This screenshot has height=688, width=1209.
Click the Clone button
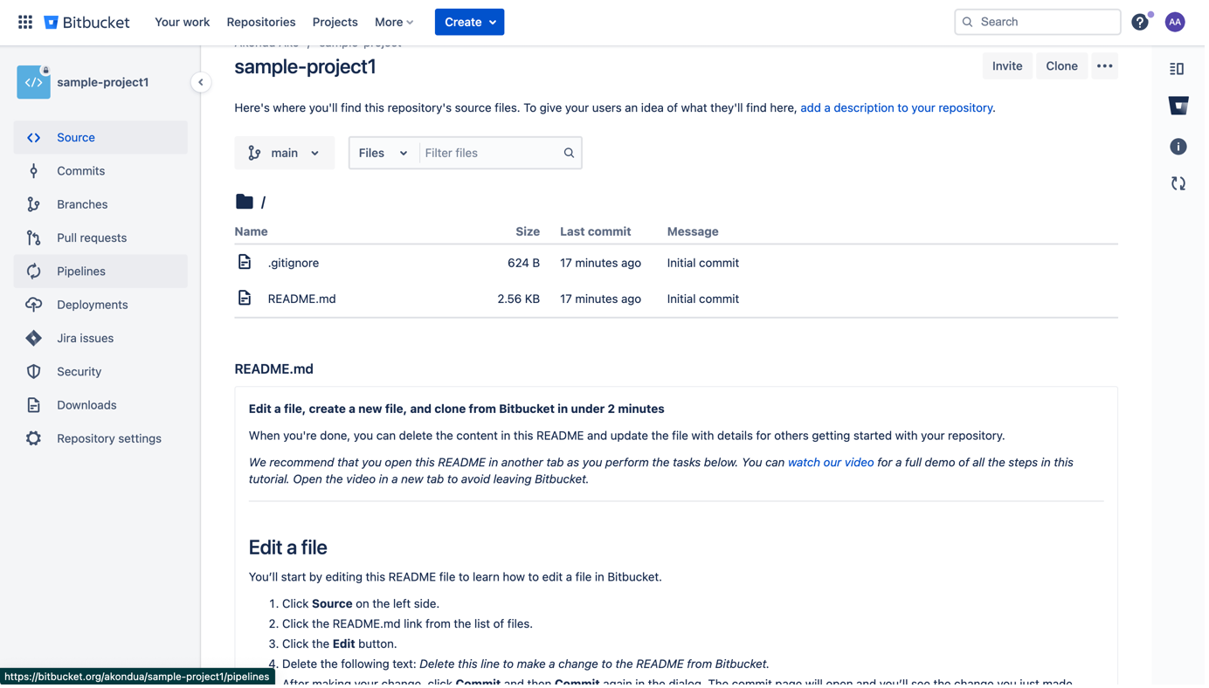point(1061,65)
